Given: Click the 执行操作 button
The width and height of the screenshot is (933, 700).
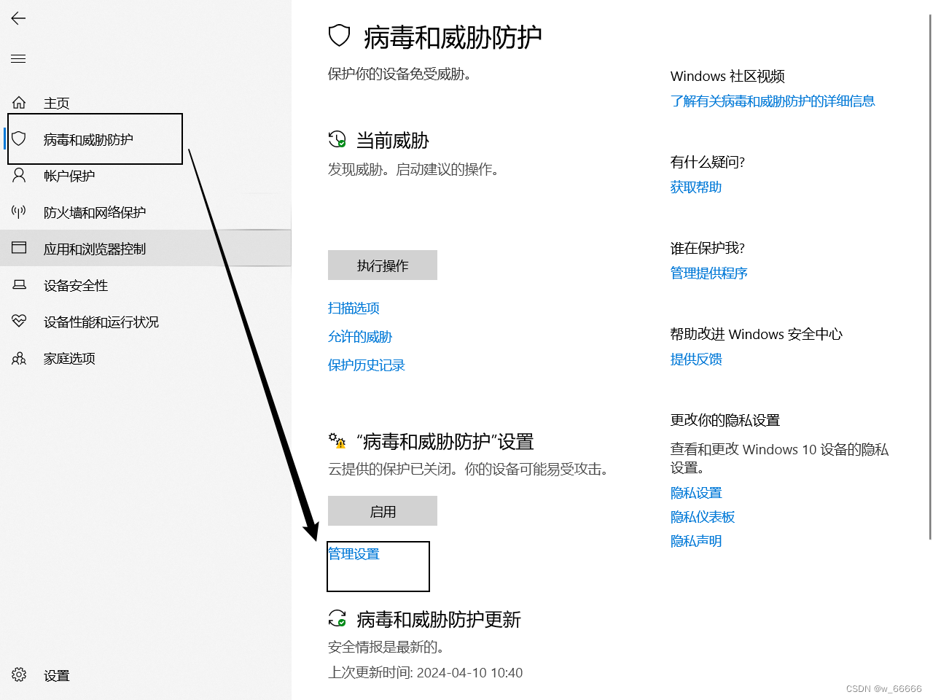Looking at the screenshot, I should (x=383, y=265).
